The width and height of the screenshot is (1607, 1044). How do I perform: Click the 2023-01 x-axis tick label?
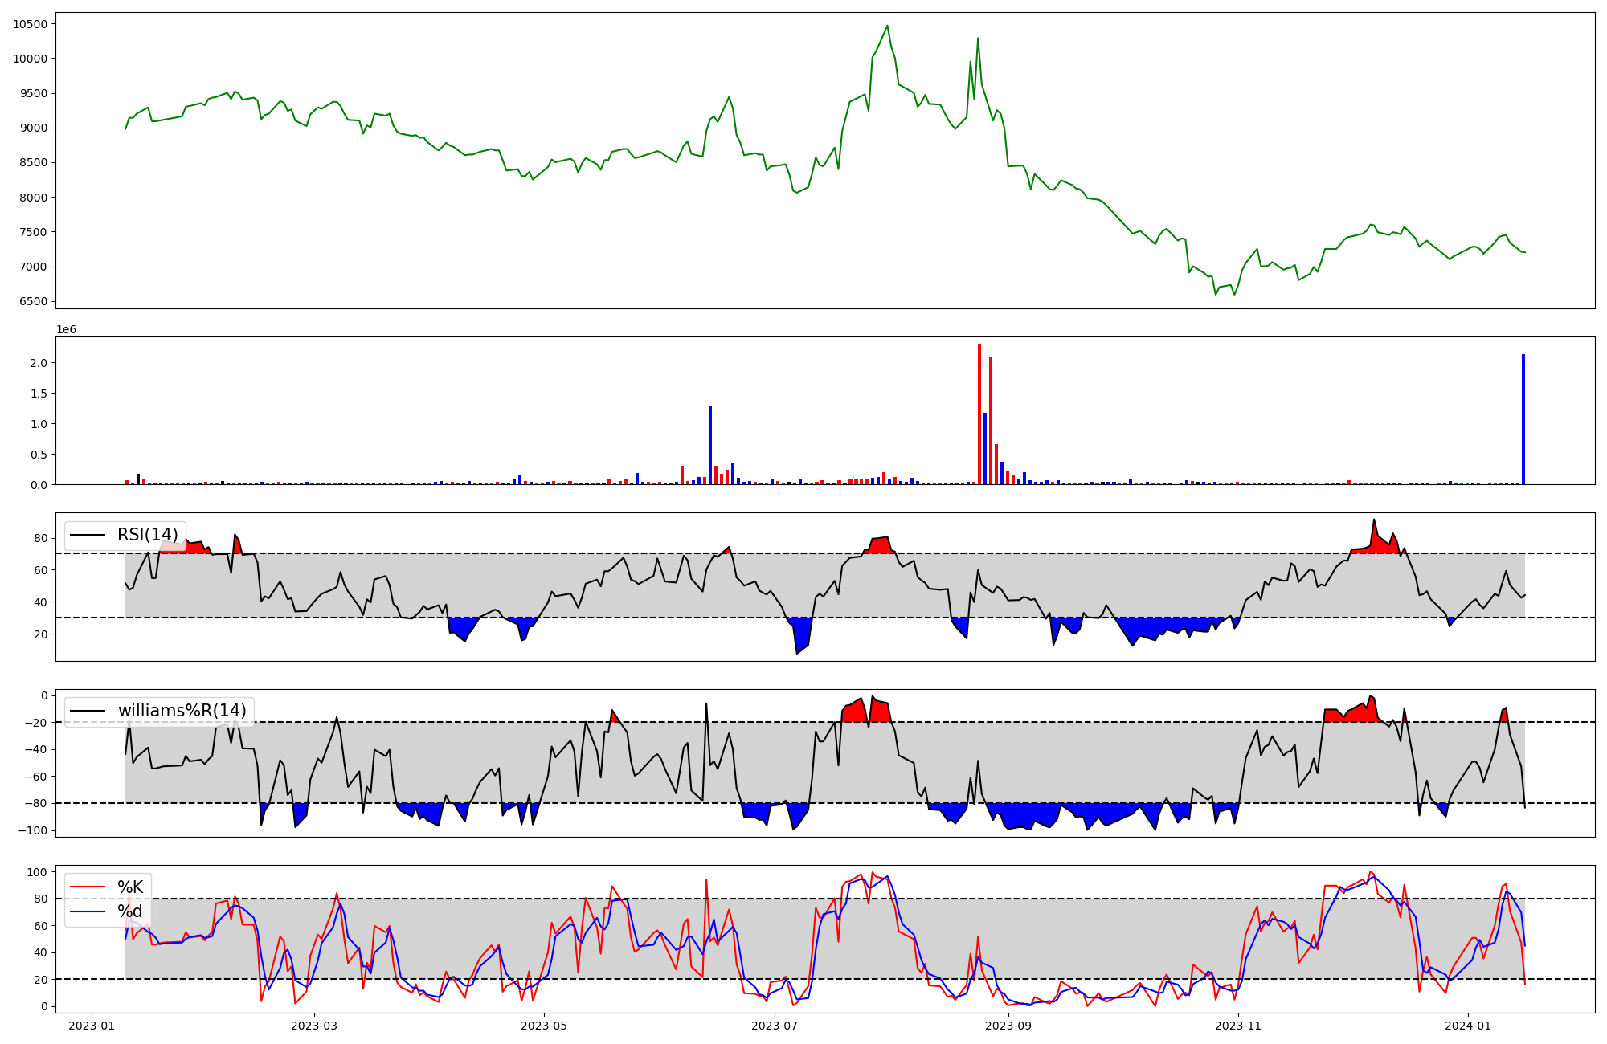92,1026
